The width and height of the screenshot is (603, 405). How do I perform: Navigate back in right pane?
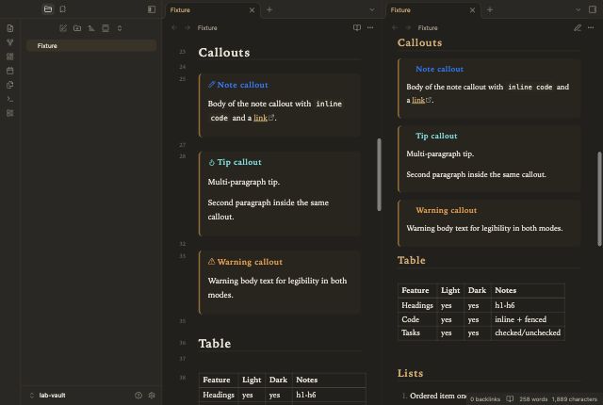[395, 27]
